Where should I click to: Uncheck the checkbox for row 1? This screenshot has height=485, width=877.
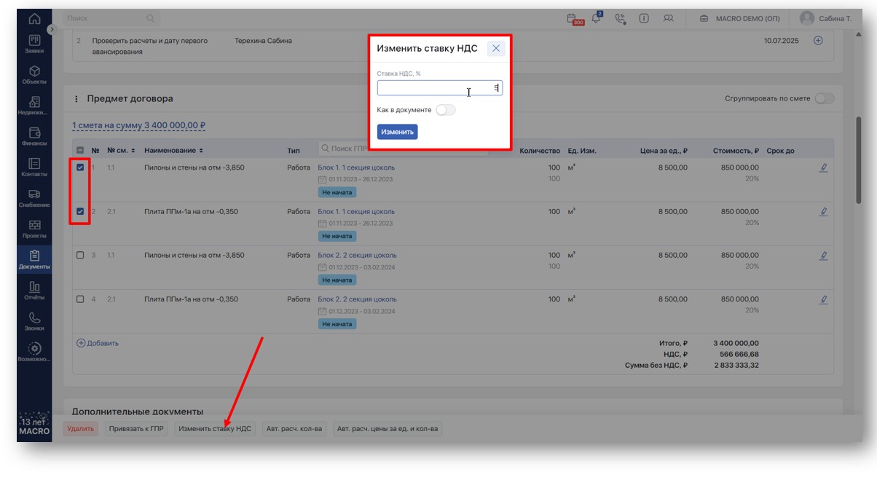81,167
